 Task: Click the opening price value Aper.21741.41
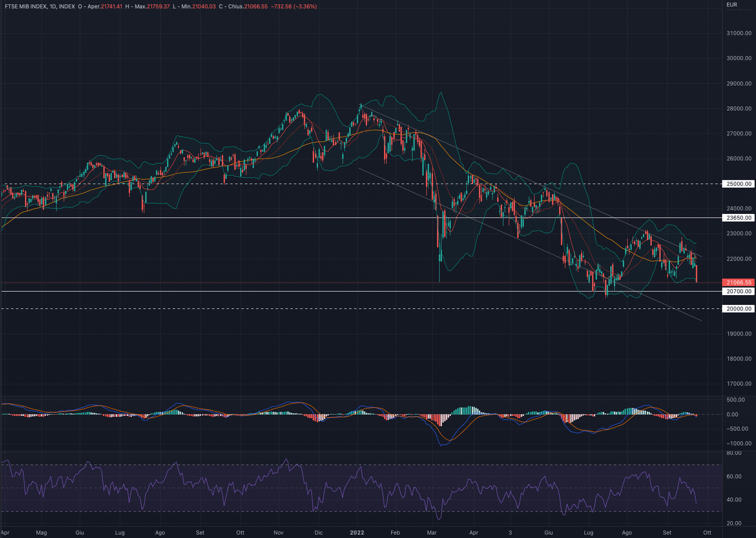tap(104, 6)
